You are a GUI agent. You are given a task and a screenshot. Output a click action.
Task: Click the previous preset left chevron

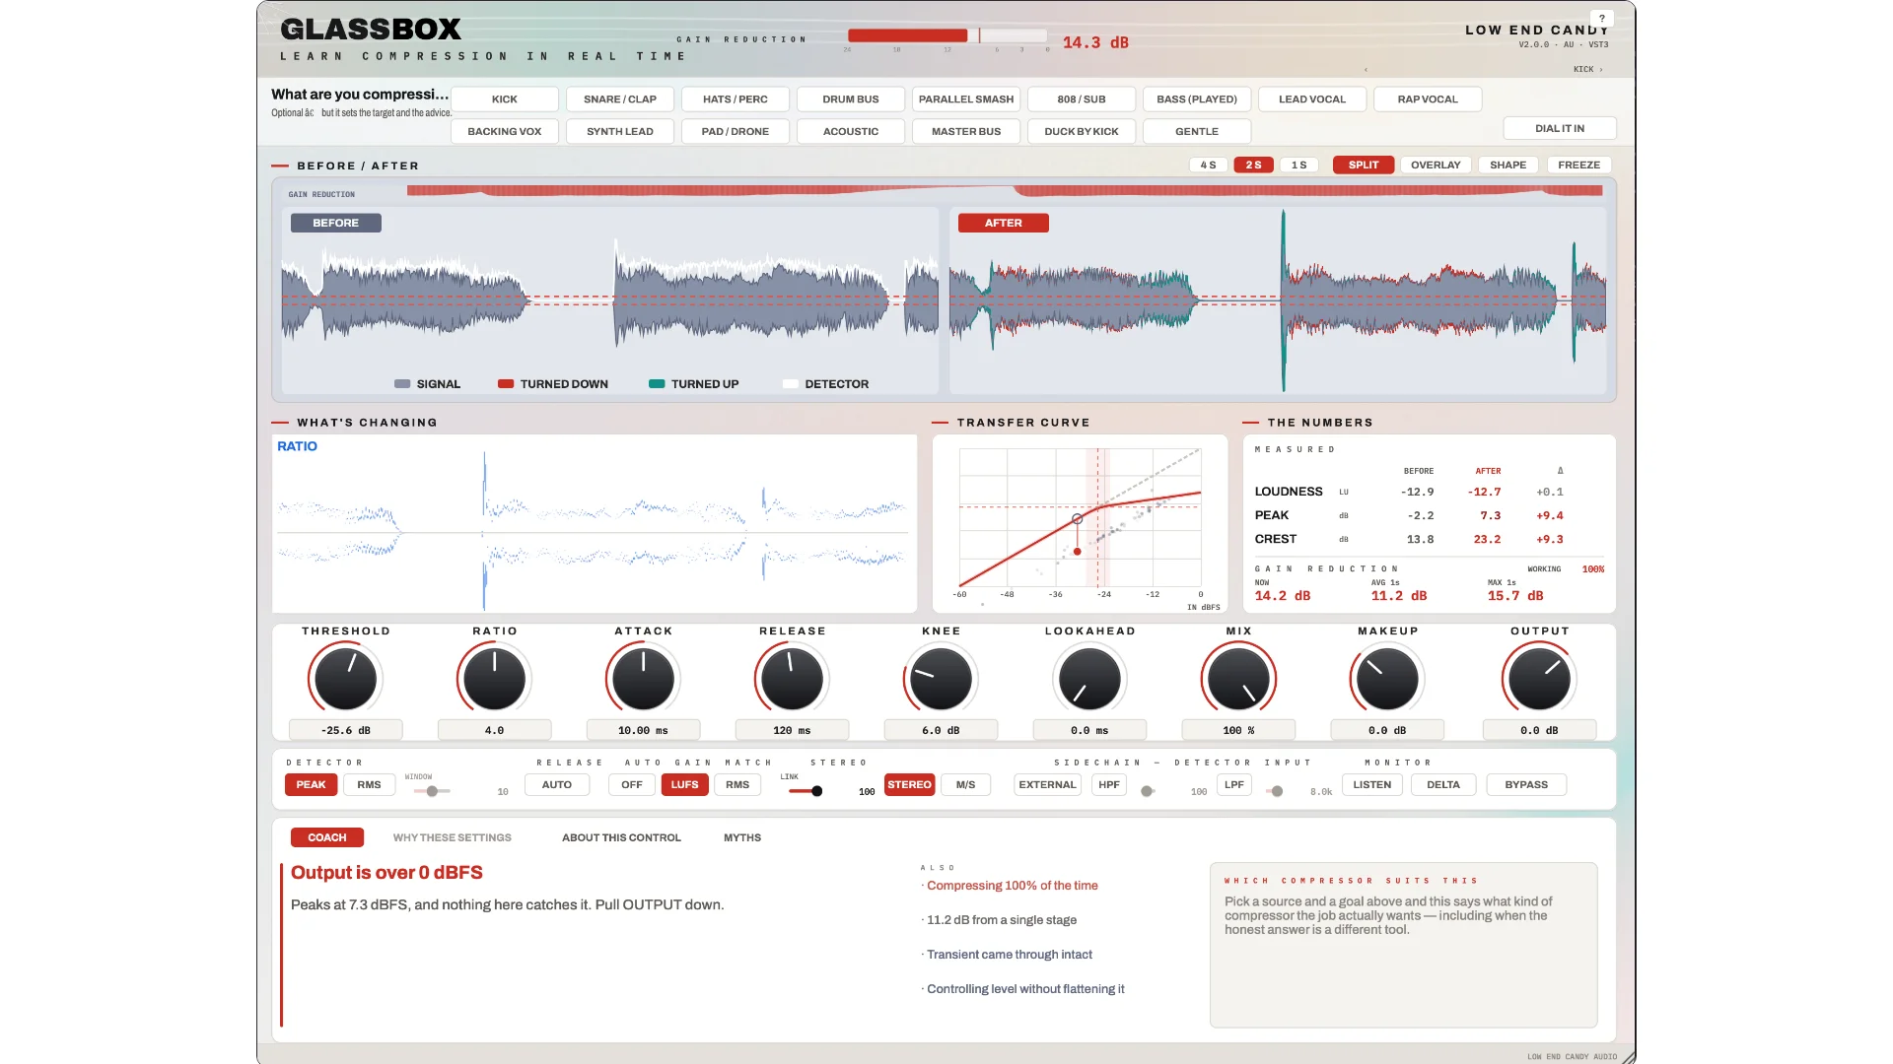click(1366, 70)
